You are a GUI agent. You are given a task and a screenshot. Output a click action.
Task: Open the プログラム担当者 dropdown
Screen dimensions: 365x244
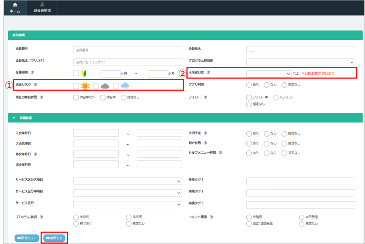[300, 62]
